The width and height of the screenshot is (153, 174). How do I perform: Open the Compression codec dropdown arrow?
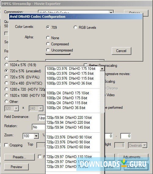(111, 12)
